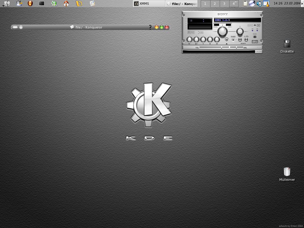Switch to XMMS taskbar entry
The height and width of the screenshot is (228, 304).
tap(149, 4)
